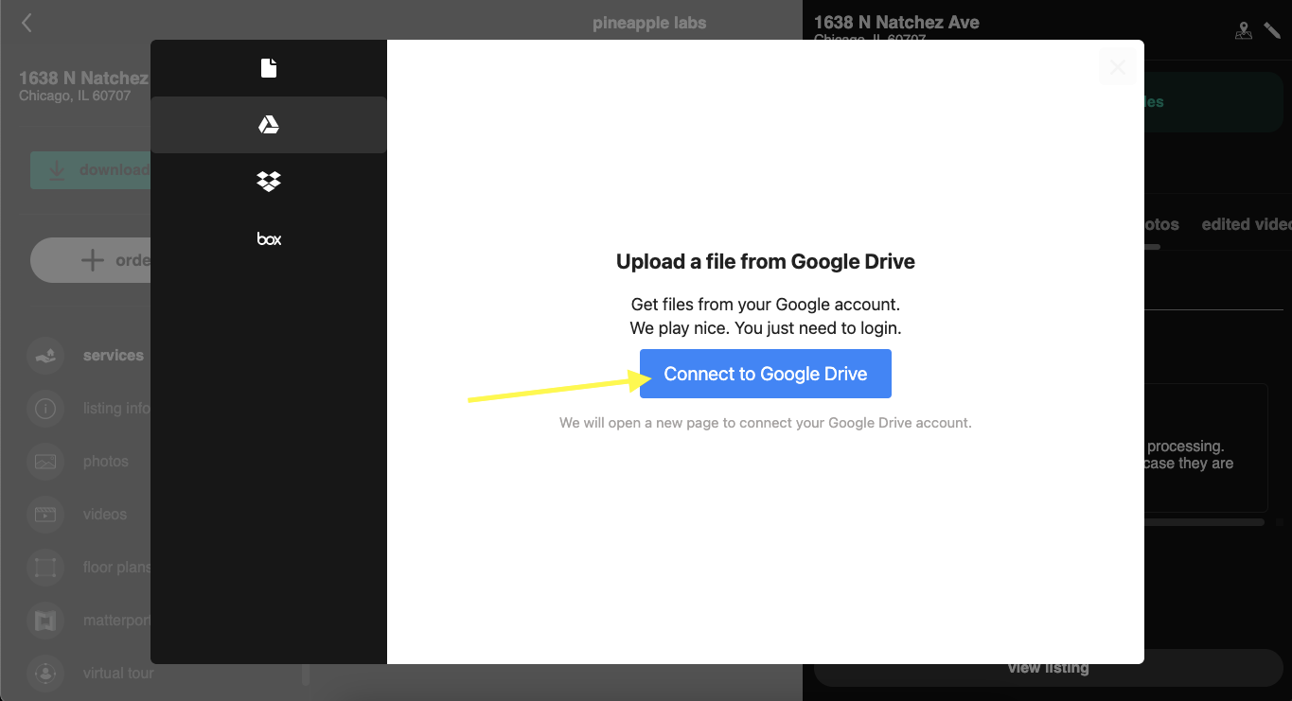Click the photos sidebar icon
Image resolution: width=1292 pixels, height=701 pixels.
tap(45, 462)
